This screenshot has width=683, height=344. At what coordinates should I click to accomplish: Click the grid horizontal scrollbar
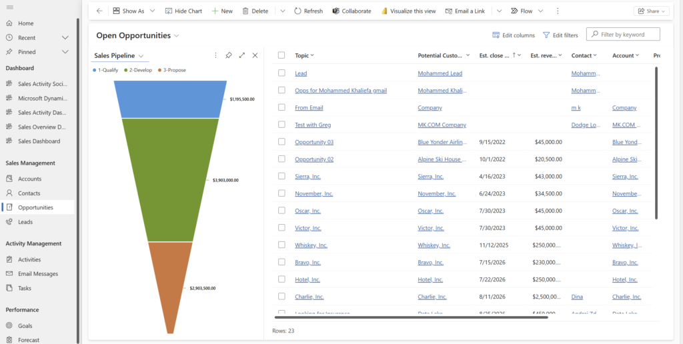pyautogui.click(x=411, y=317)
